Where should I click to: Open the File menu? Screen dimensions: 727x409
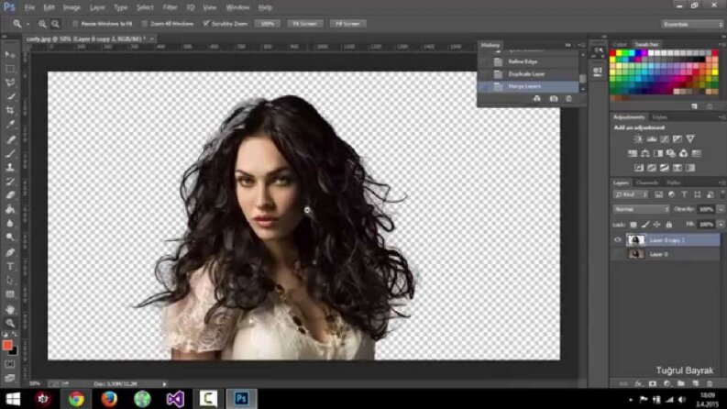pos(29,7)
